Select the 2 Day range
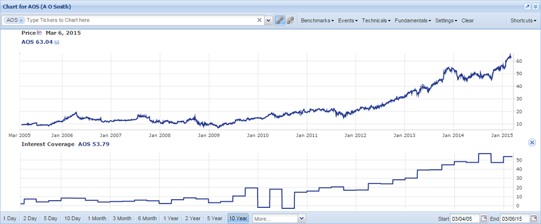 [30, 219]
